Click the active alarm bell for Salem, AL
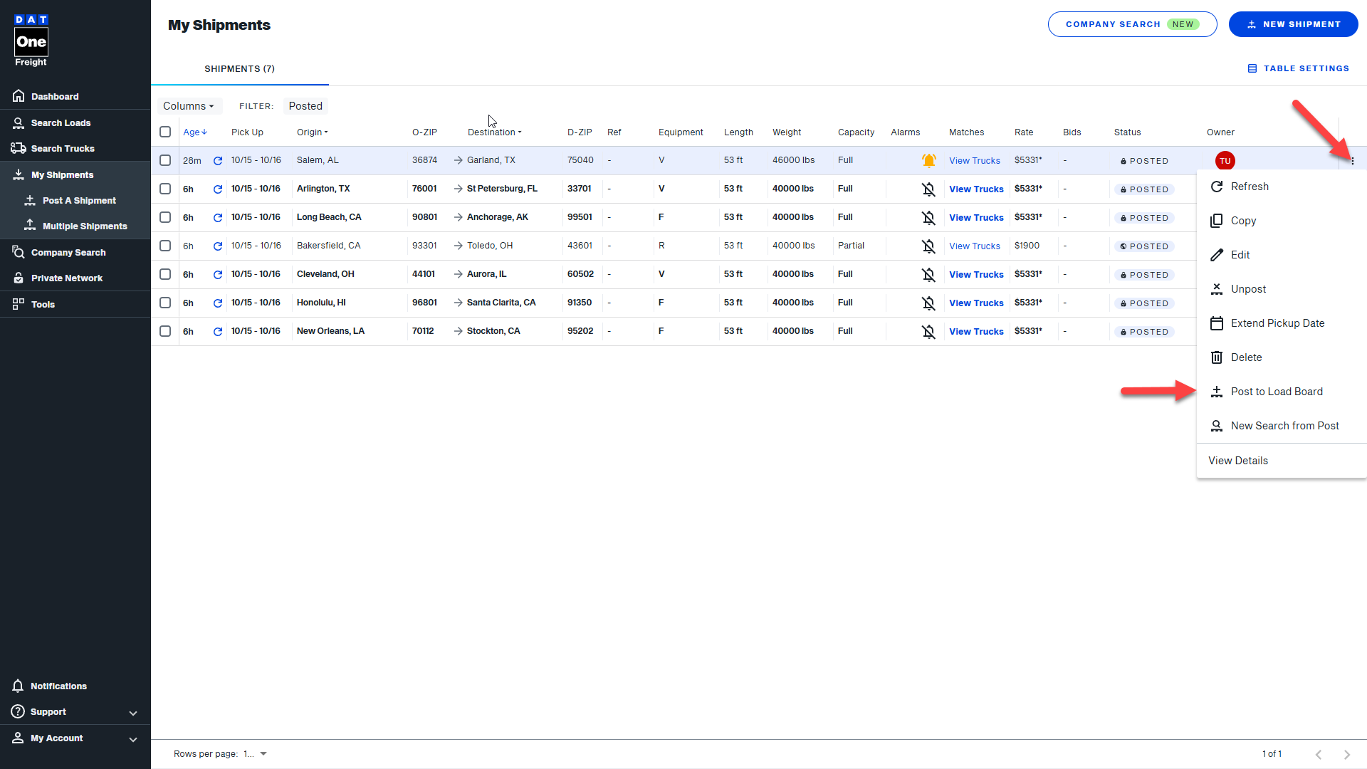The image size is (1367, 769). 928,161
